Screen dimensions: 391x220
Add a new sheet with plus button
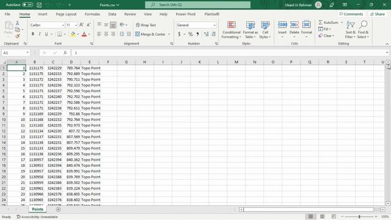(58, 210)
